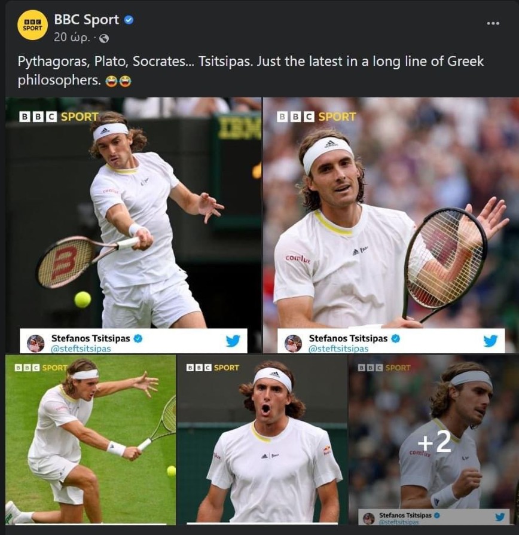
Task: Open the bottom-middle shouting player photo
Action: click(x=262, y=439)
